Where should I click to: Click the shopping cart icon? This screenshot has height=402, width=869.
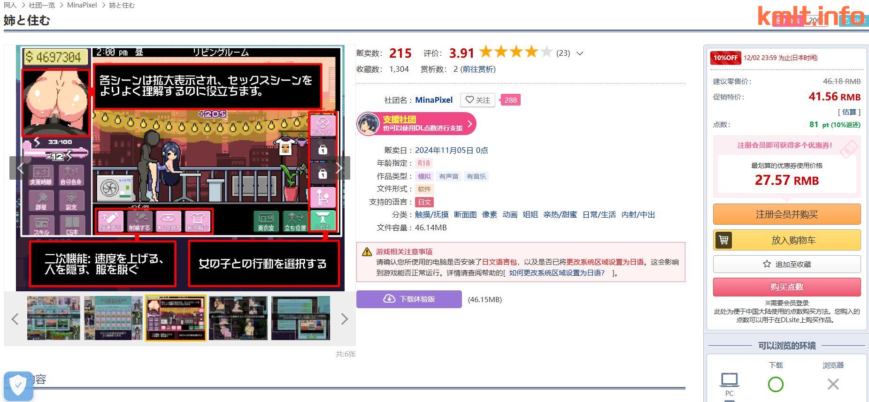coord(723,240)
